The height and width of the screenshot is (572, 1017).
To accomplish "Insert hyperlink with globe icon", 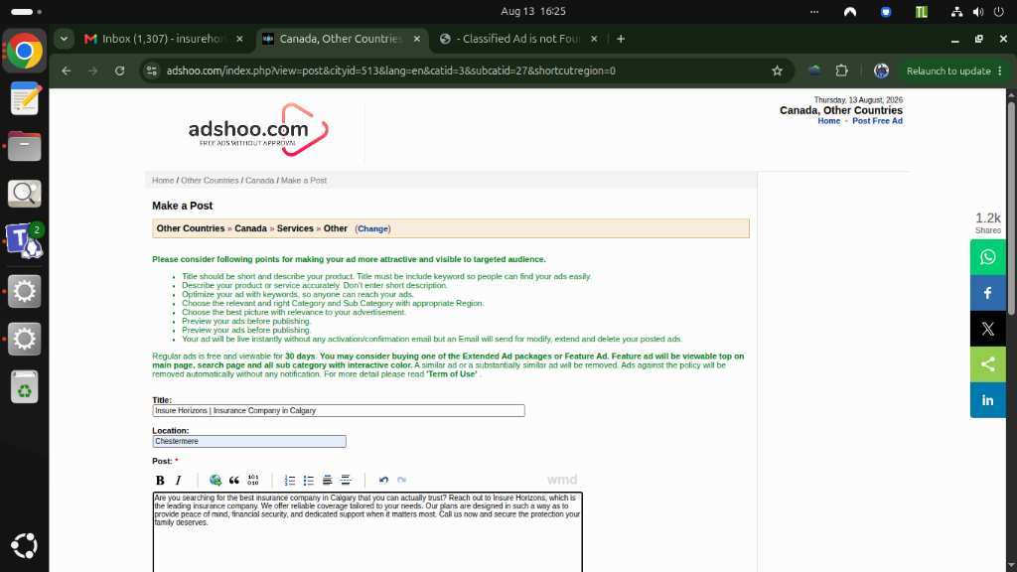I will 216,480.
